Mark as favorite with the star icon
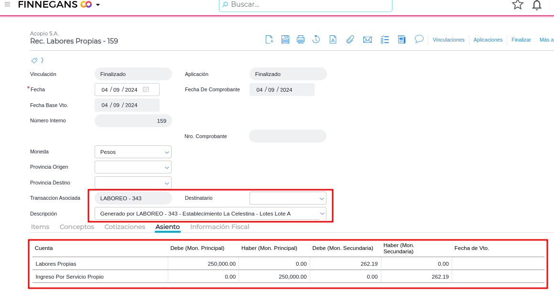Viewport: 554px width, 292px height. coord(517,5)
